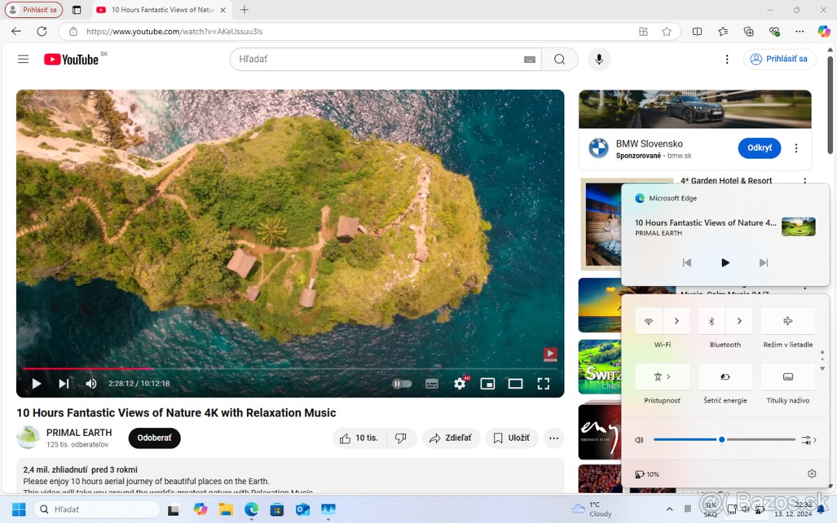Subscribe with the Odoberať button
Viewport: 837px width, 523px height.
pyautogui.click(x=154, y=438)
